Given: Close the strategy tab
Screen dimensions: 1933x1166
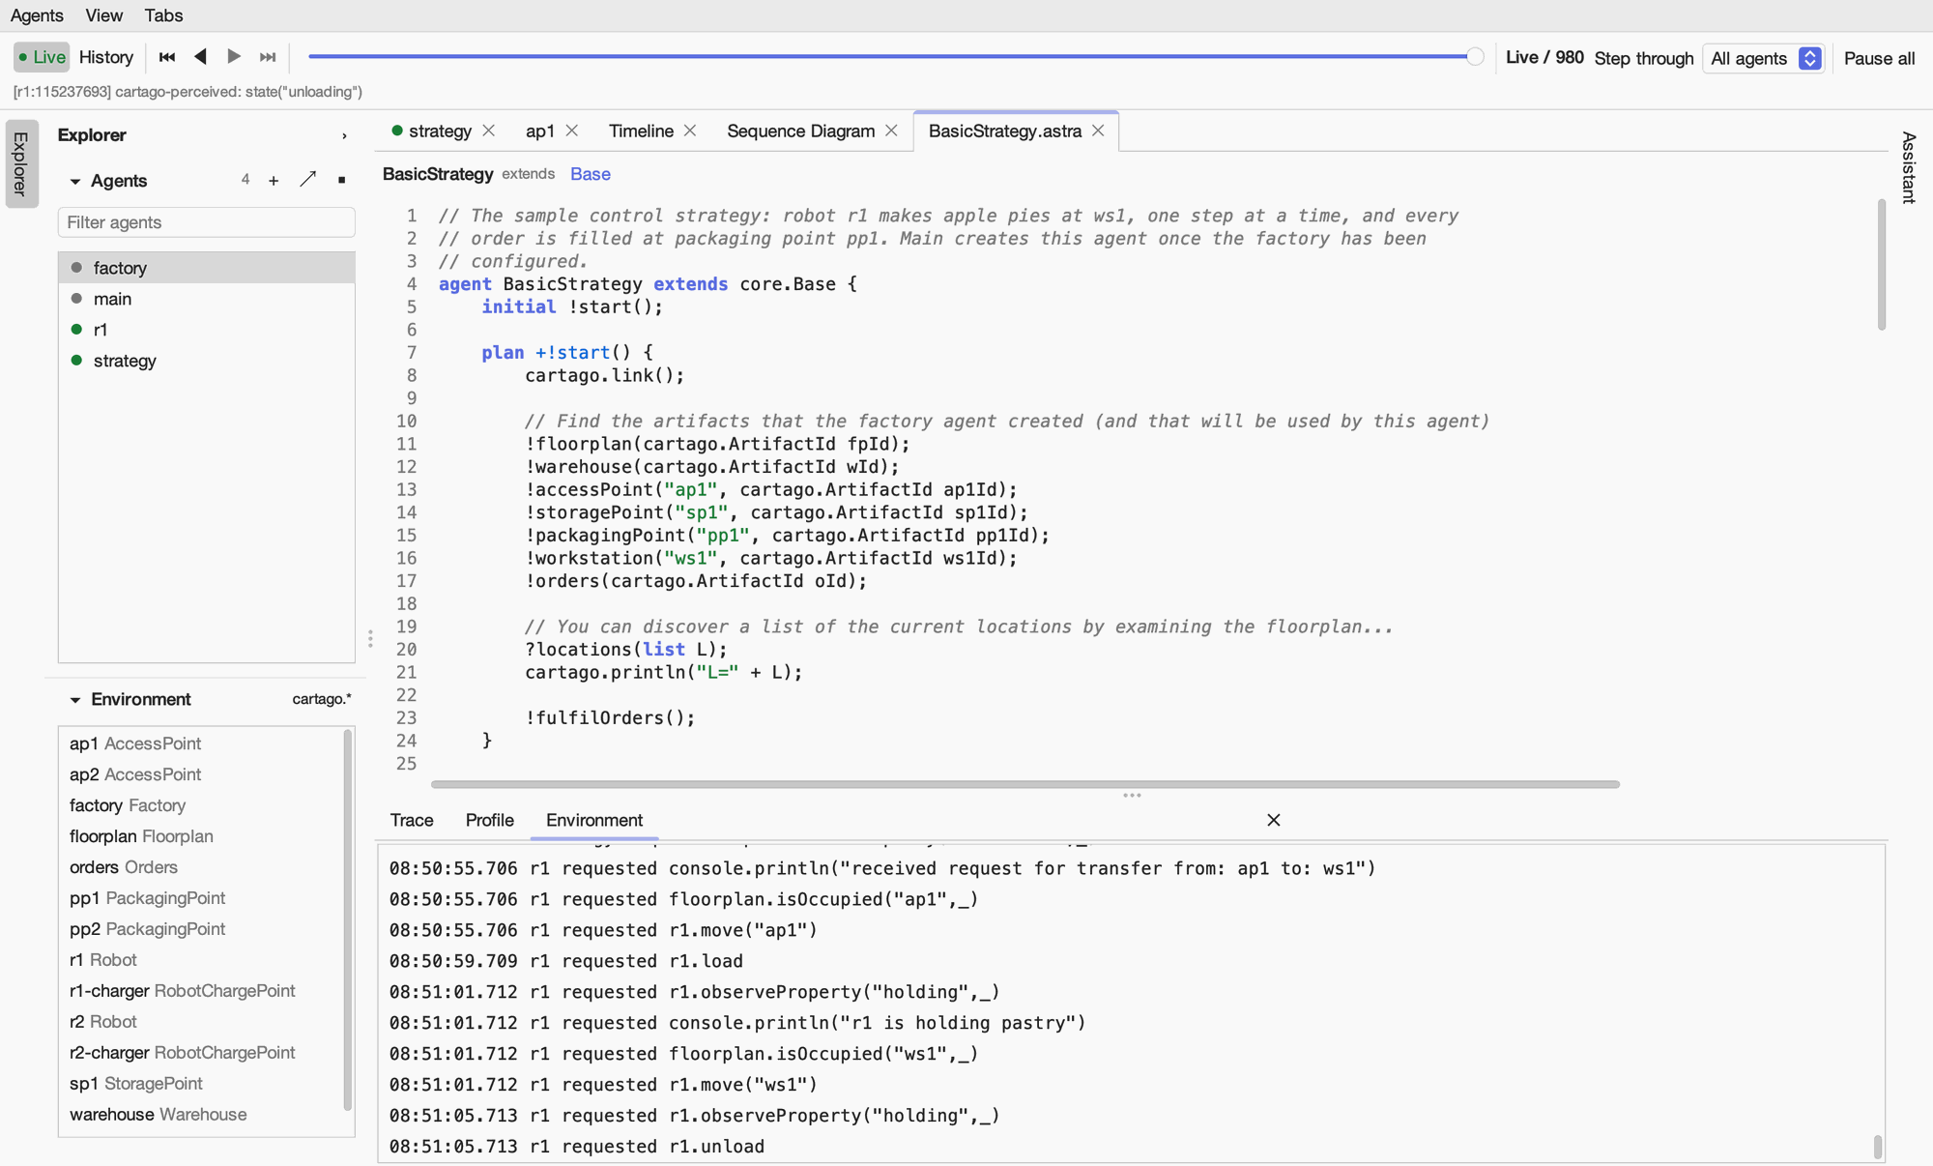Looking at the screenshot, I should point(488,131).
